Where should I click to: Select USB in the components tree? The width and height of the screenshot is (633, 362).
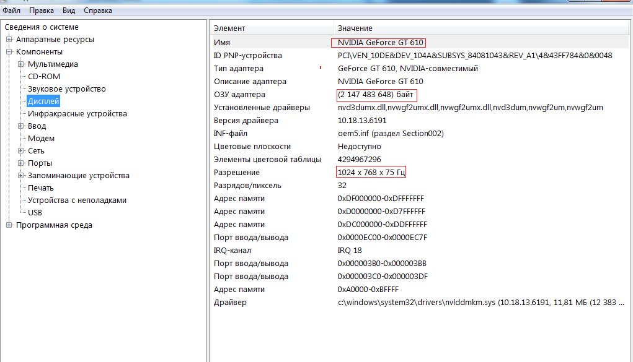point(35,213)
